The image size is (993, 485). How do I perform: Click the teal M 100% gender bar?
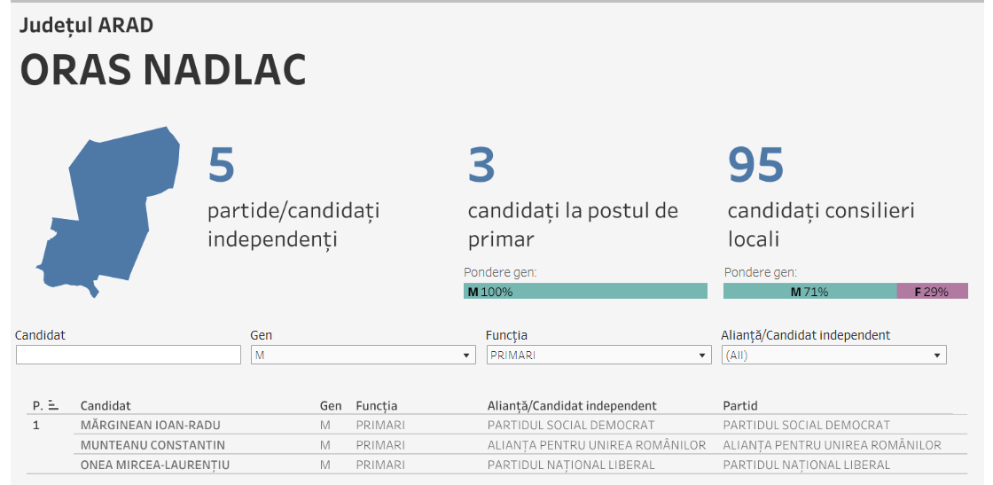(x=585, y=291)
